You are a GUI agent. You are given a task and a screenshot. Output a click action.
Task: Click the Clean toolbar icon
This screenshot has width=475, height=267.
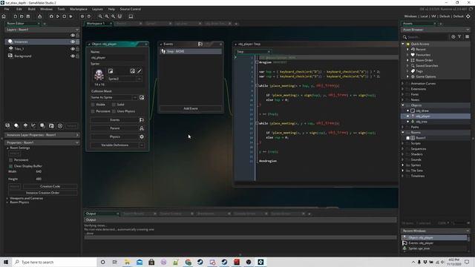tap(71, 16)
